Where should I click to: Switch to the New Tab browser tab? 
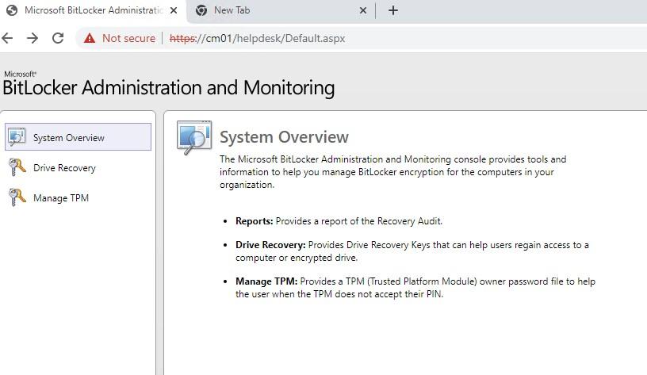pyautogui.click(x=281, y=11)
